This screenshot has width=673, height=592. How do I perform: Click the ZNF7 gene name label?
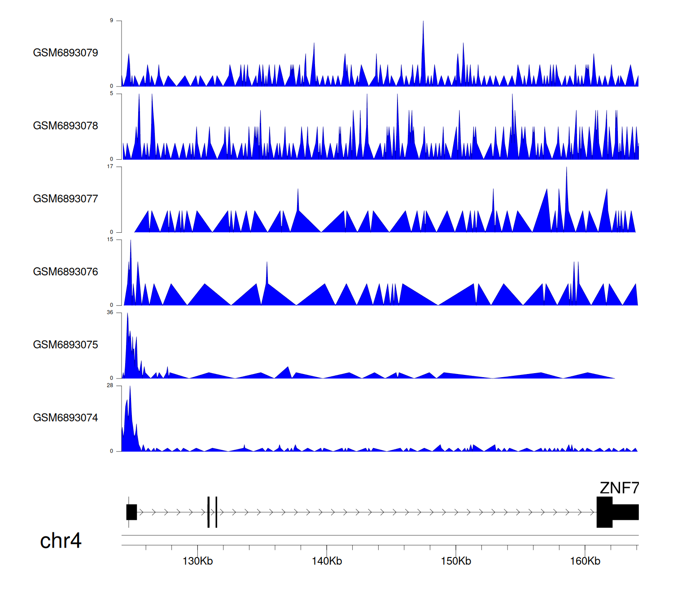click(619, 488)
